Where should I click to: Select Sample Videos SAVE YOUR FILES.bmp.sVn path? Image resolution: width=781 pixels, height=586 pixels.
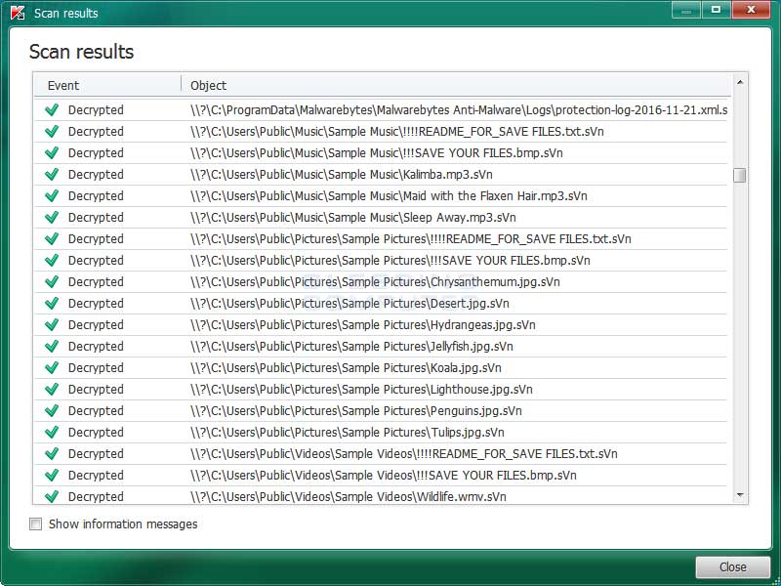(x=384, y=475)
